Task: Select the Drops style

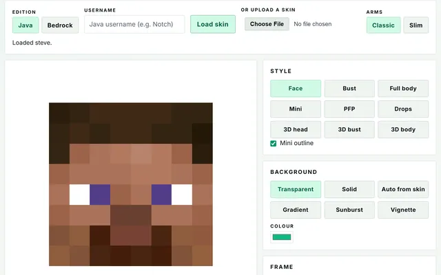Action: (403, 109)
